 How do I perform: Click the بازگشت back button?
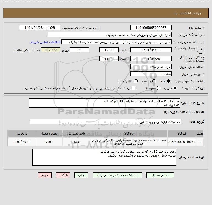tap(63, 175)
